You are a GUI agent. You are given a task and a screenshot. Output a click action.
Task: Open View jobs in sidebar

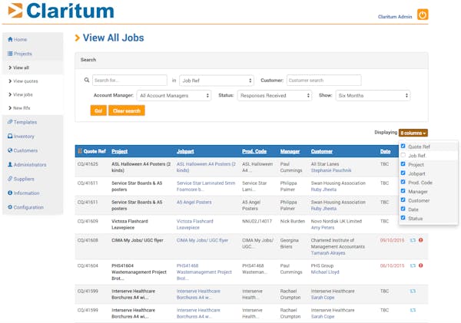[x=20, y=94]
